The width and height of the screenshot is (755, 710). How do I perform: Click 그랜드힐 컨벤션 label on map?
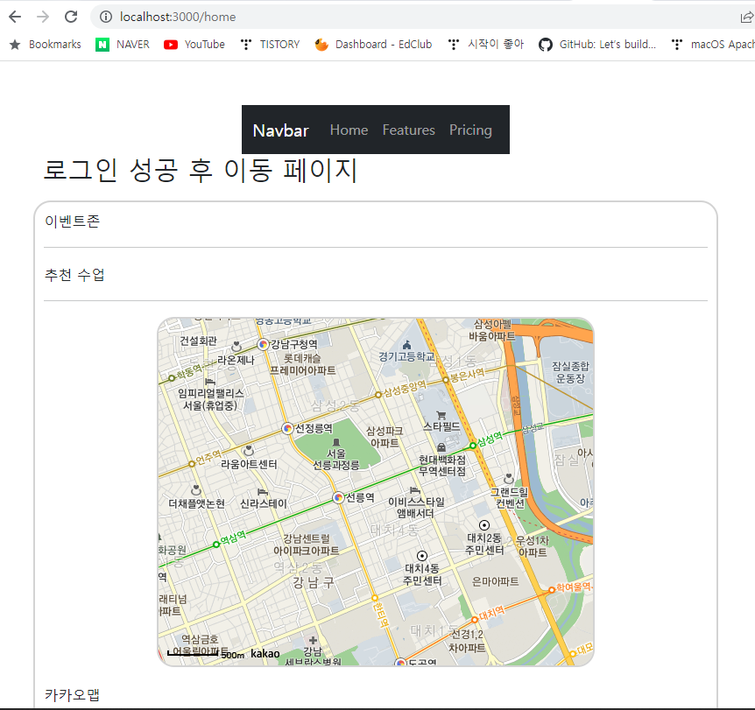coord(510,498)
